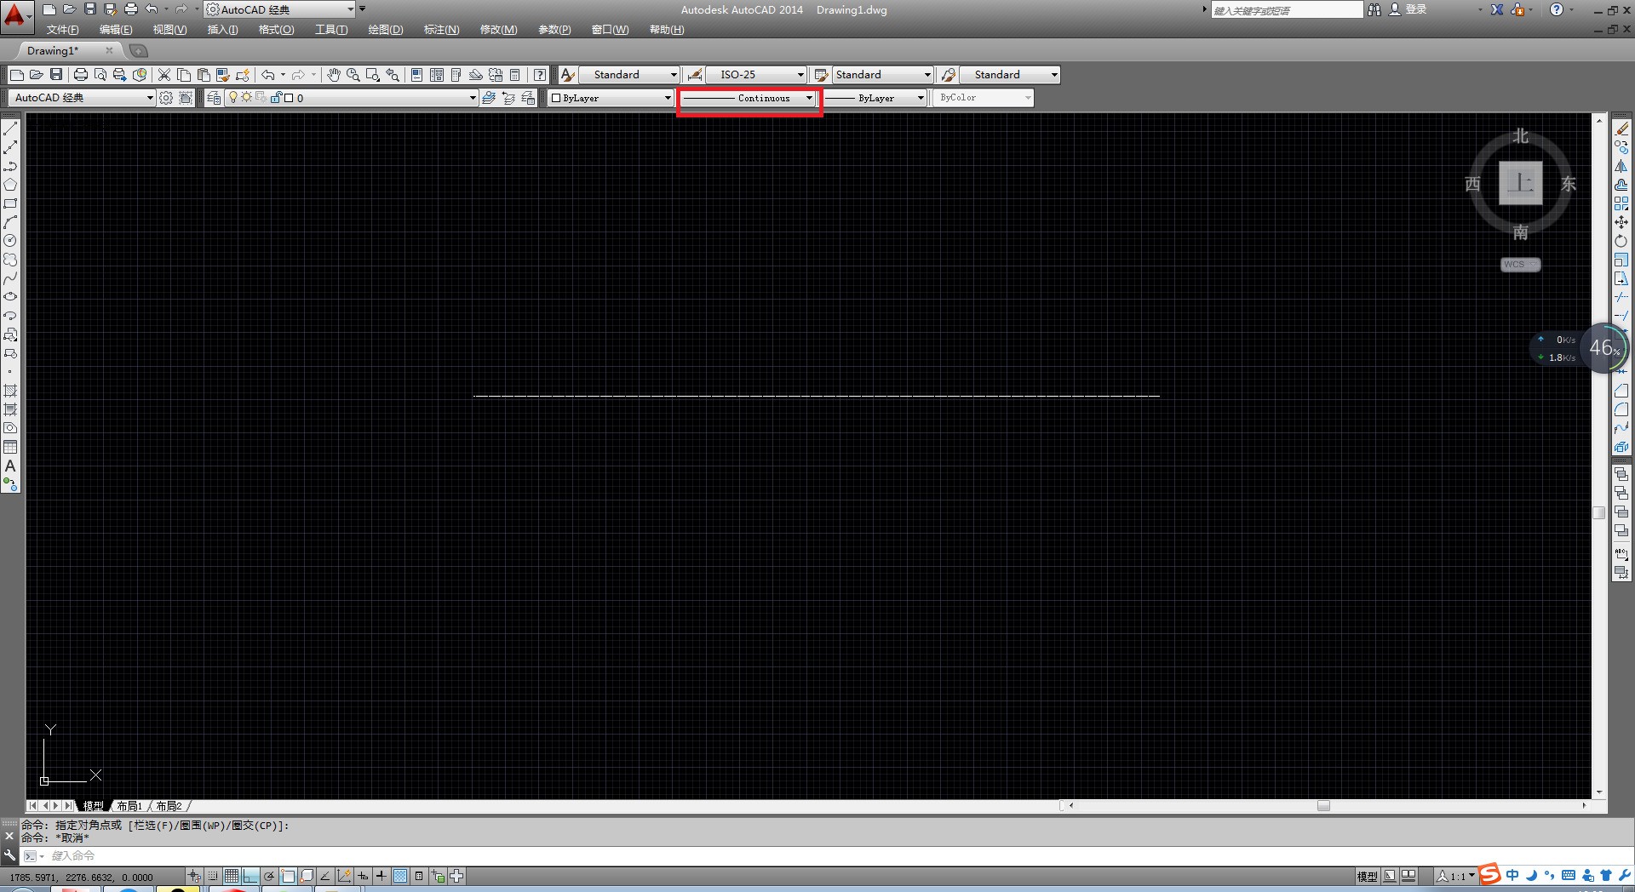Image resolution: width=1635 pixels, height=892 pixels.
Task: Select the Polygon drawing tool
Action: click(x=10, y=185)
